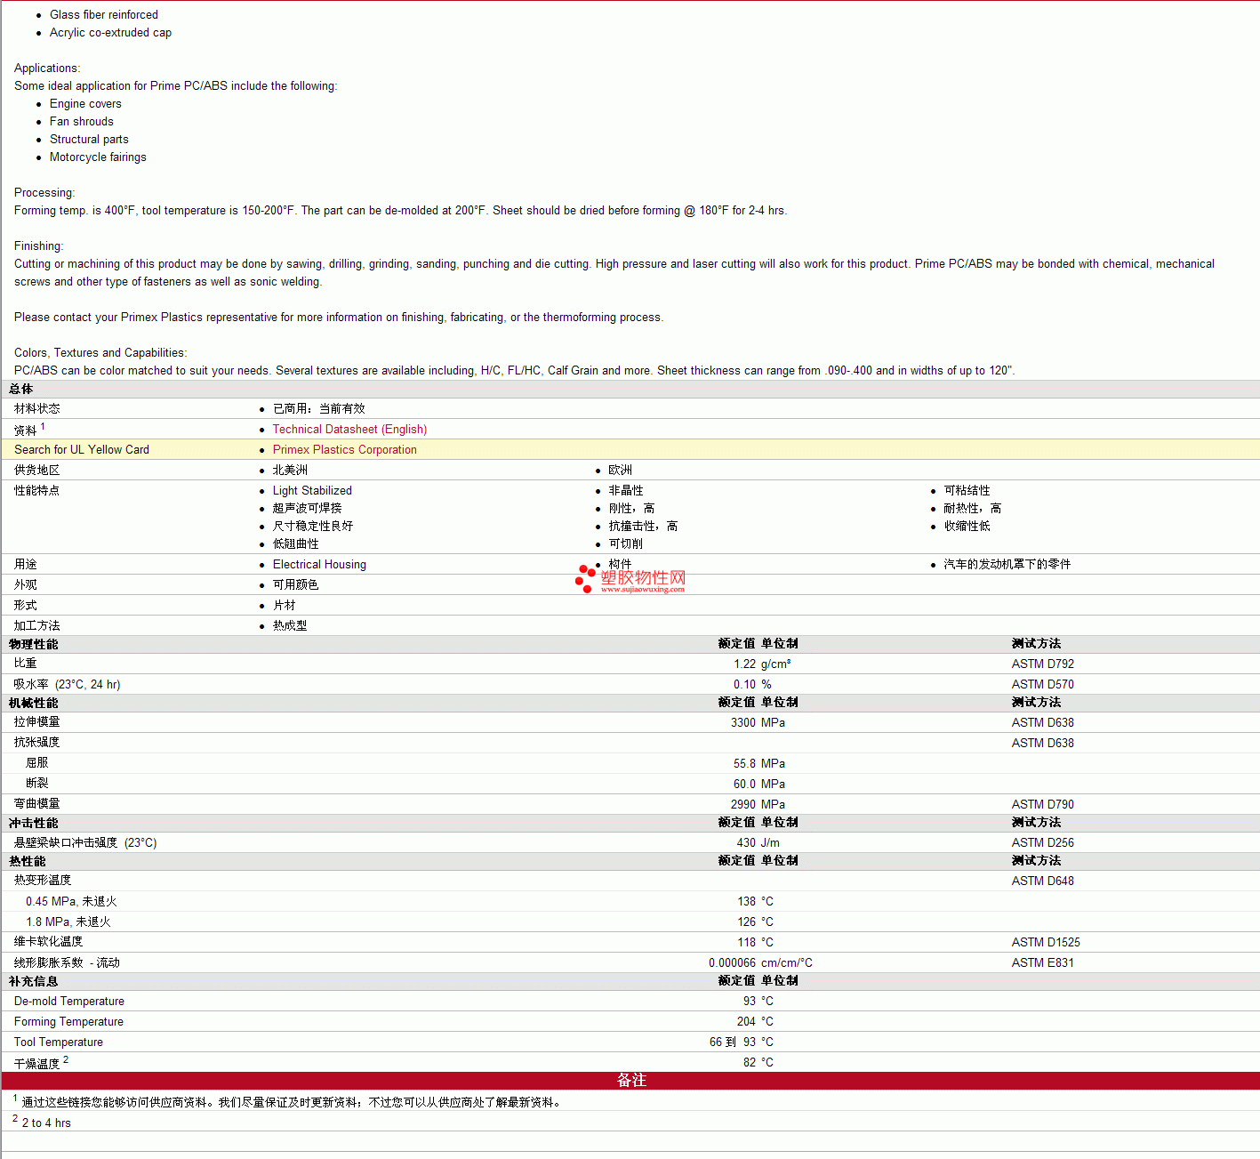1260x1159 pixels.
Task: Select the 欧洲 region entry
Action: 621,470
